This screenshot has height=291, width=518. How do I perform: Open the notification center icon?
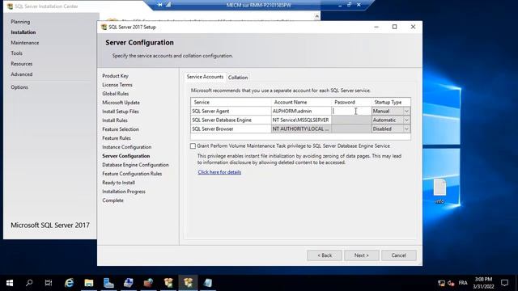(504, 283)
